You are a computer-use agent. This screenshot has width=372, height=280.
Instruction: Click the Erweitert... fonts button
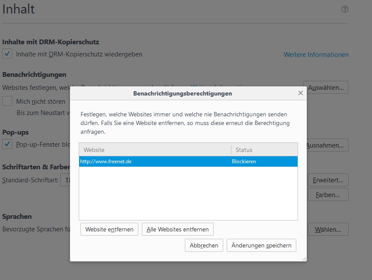pyautogui.click(x=328, y=179)
